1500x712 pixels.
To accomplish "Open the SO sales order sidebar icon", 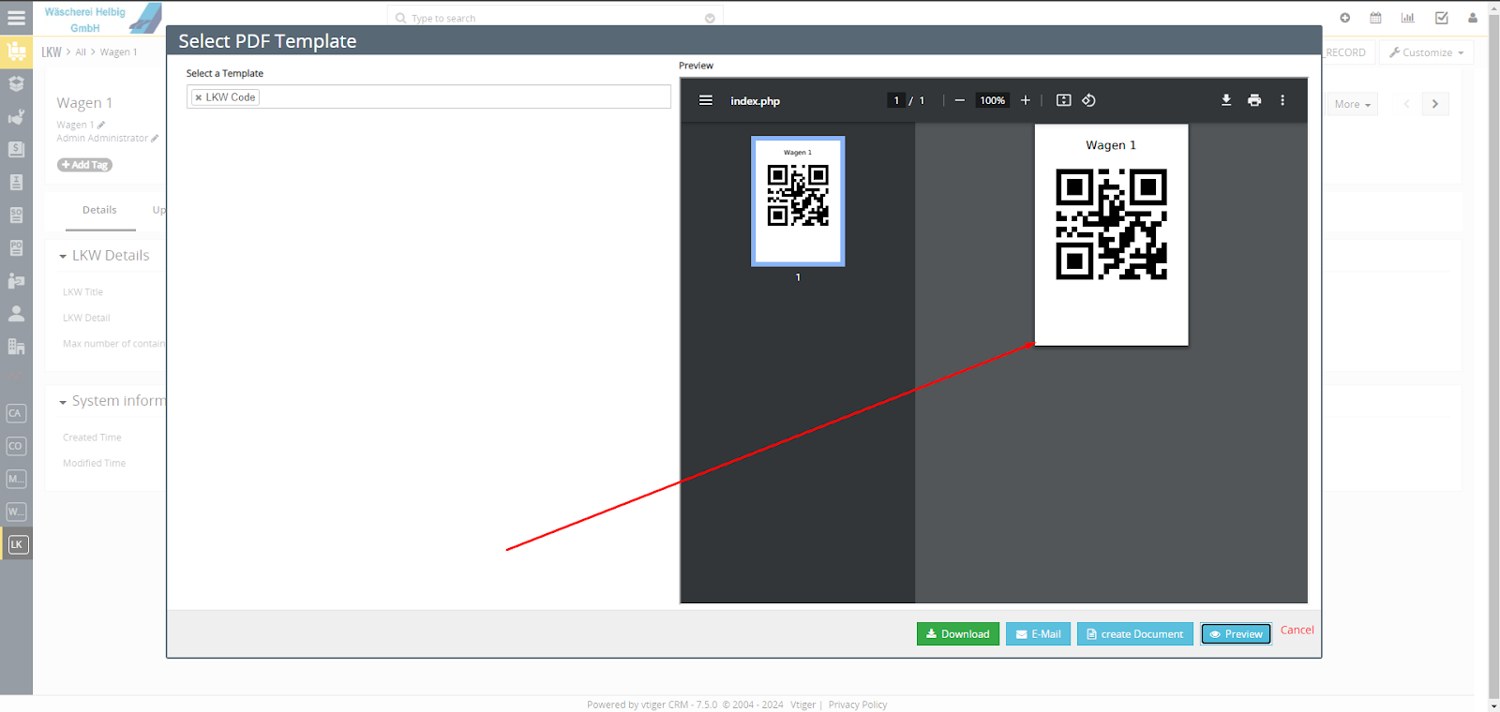I will (x=16, y=215).
